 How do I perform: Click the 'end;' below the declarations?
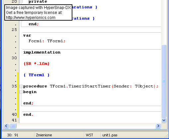click(34, 24)
